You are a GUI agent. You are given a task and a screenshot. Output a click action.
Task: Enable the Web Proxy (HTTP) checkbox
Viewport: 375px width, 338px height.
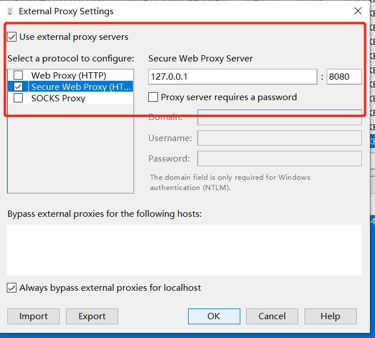(18, 75)
